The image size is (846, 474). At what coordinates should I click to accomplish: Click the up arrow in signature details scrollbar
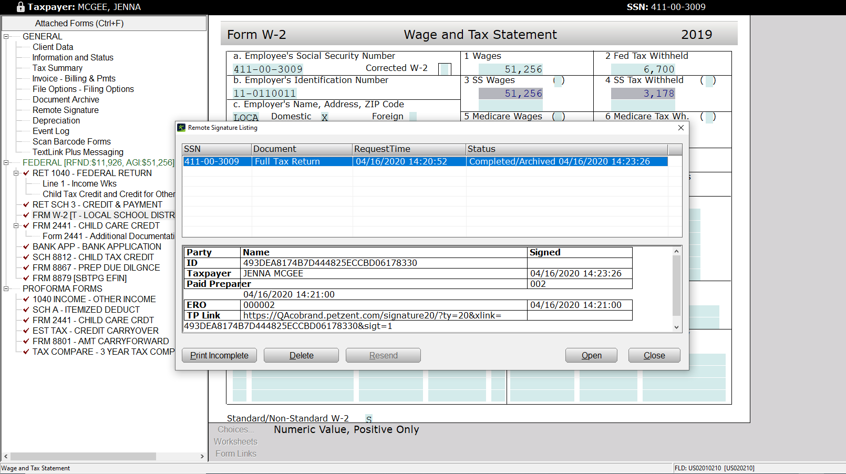click(676, 252)
